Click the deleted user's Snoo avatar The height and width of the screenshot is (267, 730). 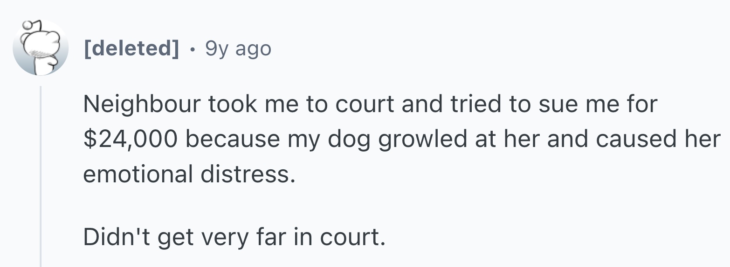[x=41, y=48]
